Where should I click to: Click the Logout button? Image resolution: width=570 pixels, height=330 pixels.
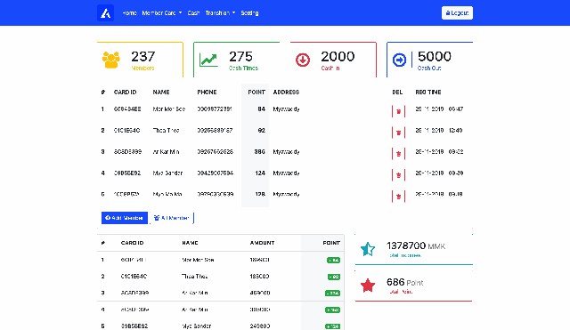tap(457, 13)
